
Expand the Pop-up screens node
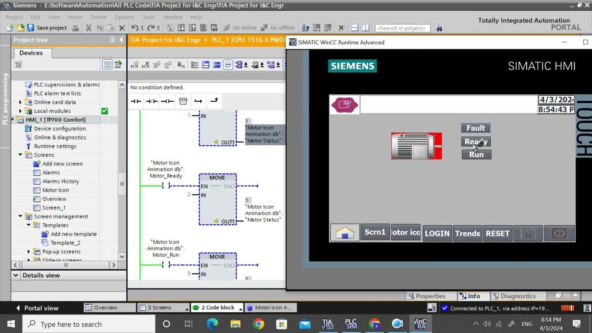[x=29, y=252]
